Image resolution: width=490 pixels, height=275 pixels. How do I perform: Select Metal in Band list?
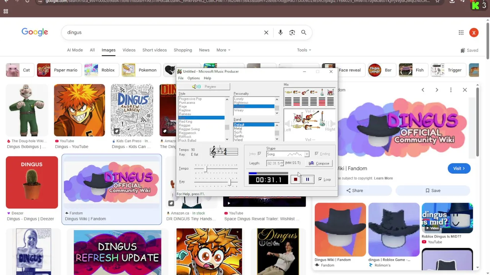point(238,129)
